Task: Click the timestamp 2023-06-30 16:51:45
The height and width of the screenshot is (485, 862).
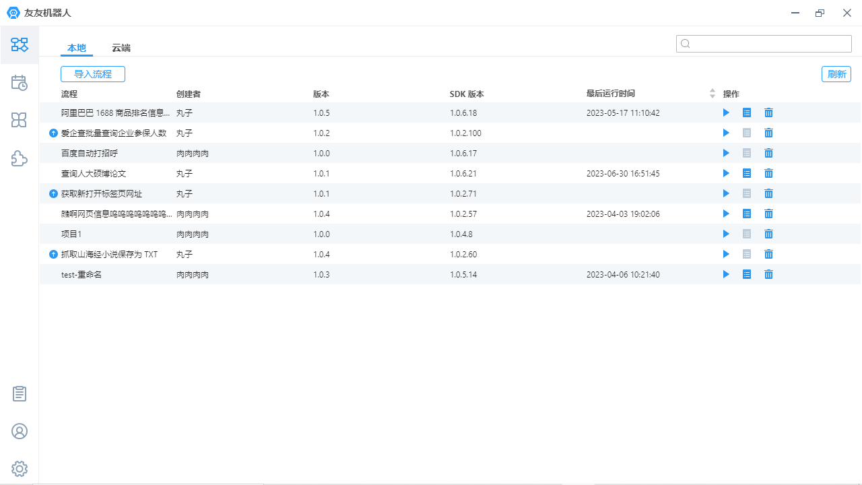Action: 623,173
